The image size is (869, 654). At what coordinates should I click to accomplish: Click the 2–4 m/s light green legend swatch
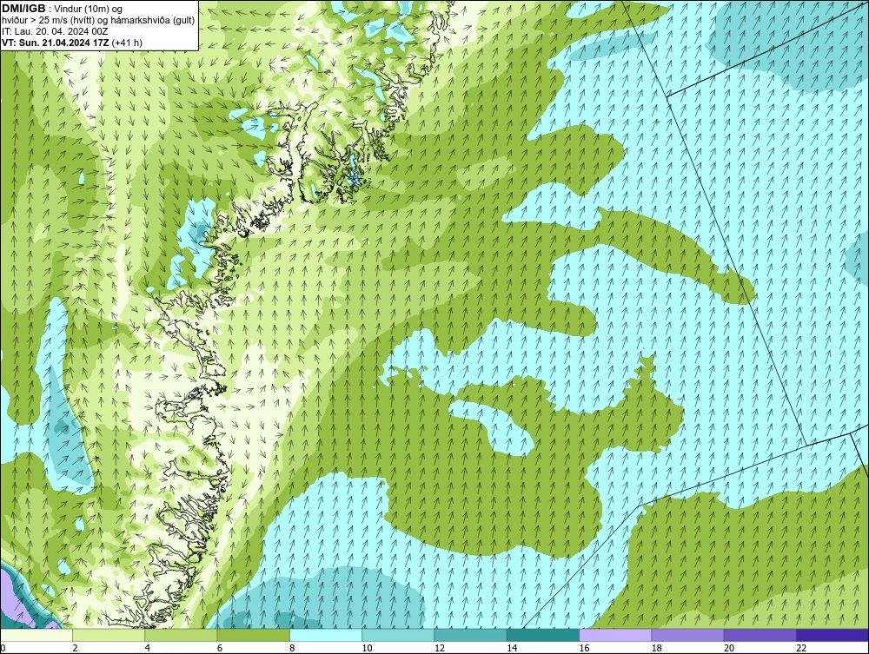click(x=109, y=635)
